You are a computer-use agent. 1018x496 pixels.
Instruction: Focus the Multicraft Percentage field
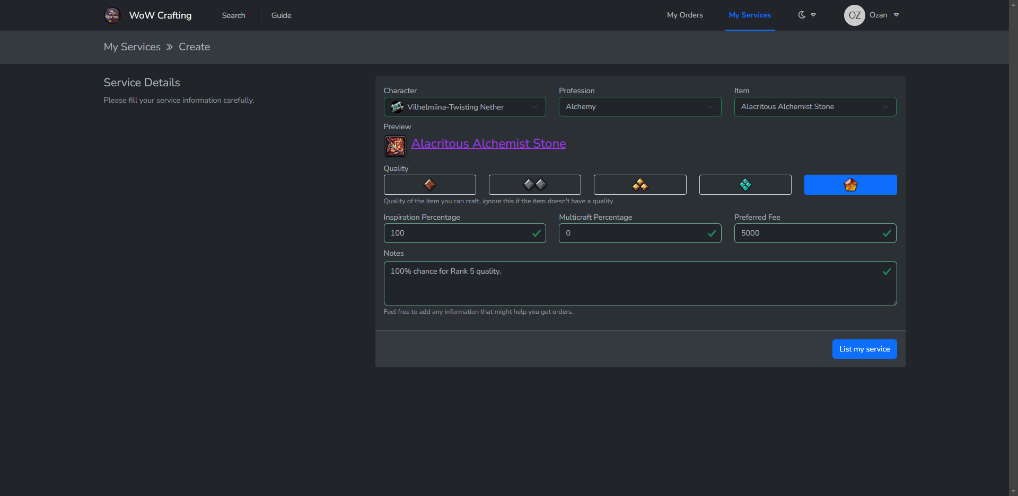(x=640, y=233)
